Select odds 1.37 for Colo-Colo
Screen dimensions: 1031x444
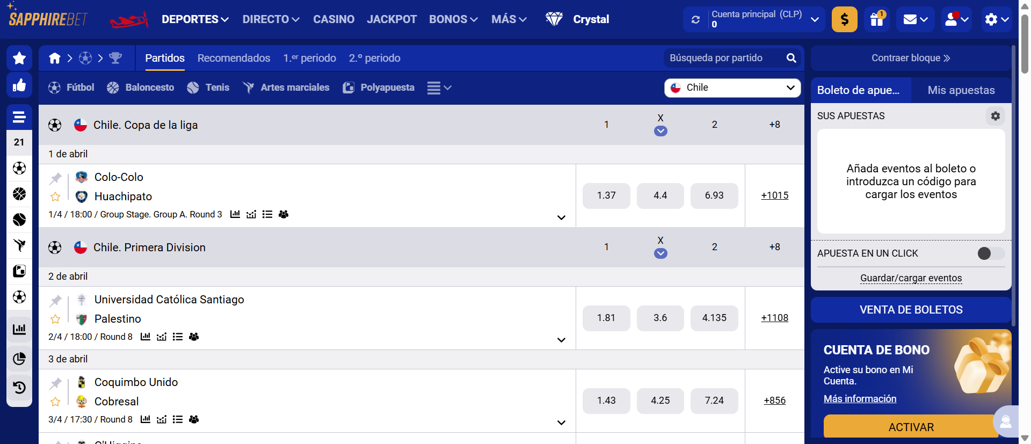pyautogui.click(x=606, y=195)
